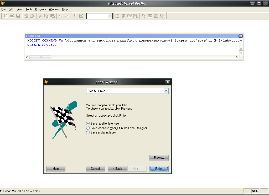
Task: Open the Step 5 - Finish dropdown
Action: [166, 91]
